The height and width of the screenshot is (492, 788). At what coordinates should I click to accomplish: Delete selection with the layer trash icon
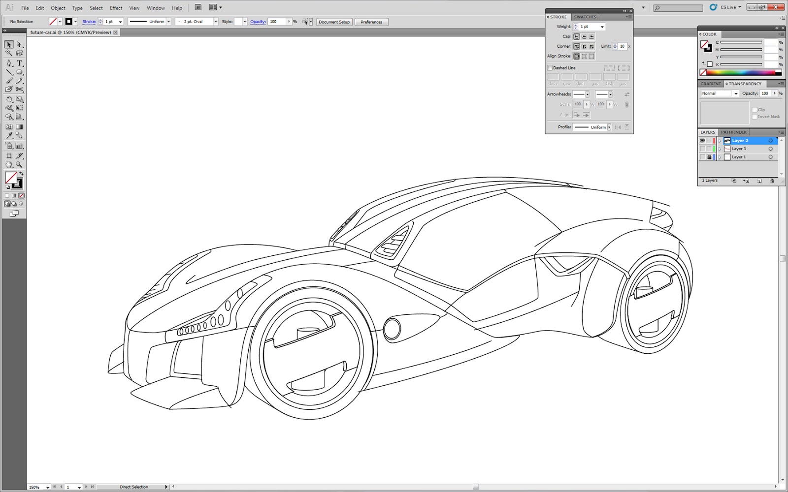772,181
